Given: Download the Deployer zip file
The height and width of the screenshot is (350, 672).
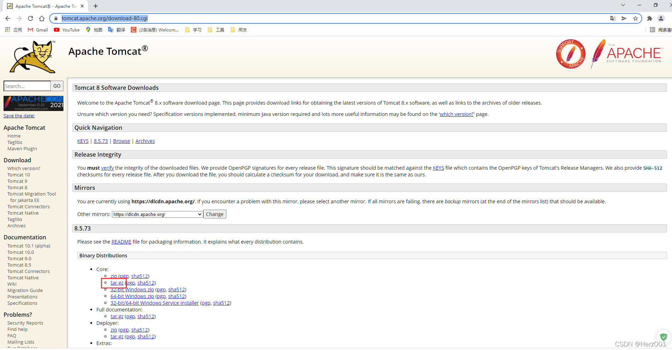Looking at the screenshot, I should coord(114,330).
